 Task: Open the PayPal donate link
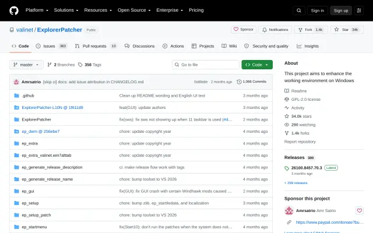(329, 222)
